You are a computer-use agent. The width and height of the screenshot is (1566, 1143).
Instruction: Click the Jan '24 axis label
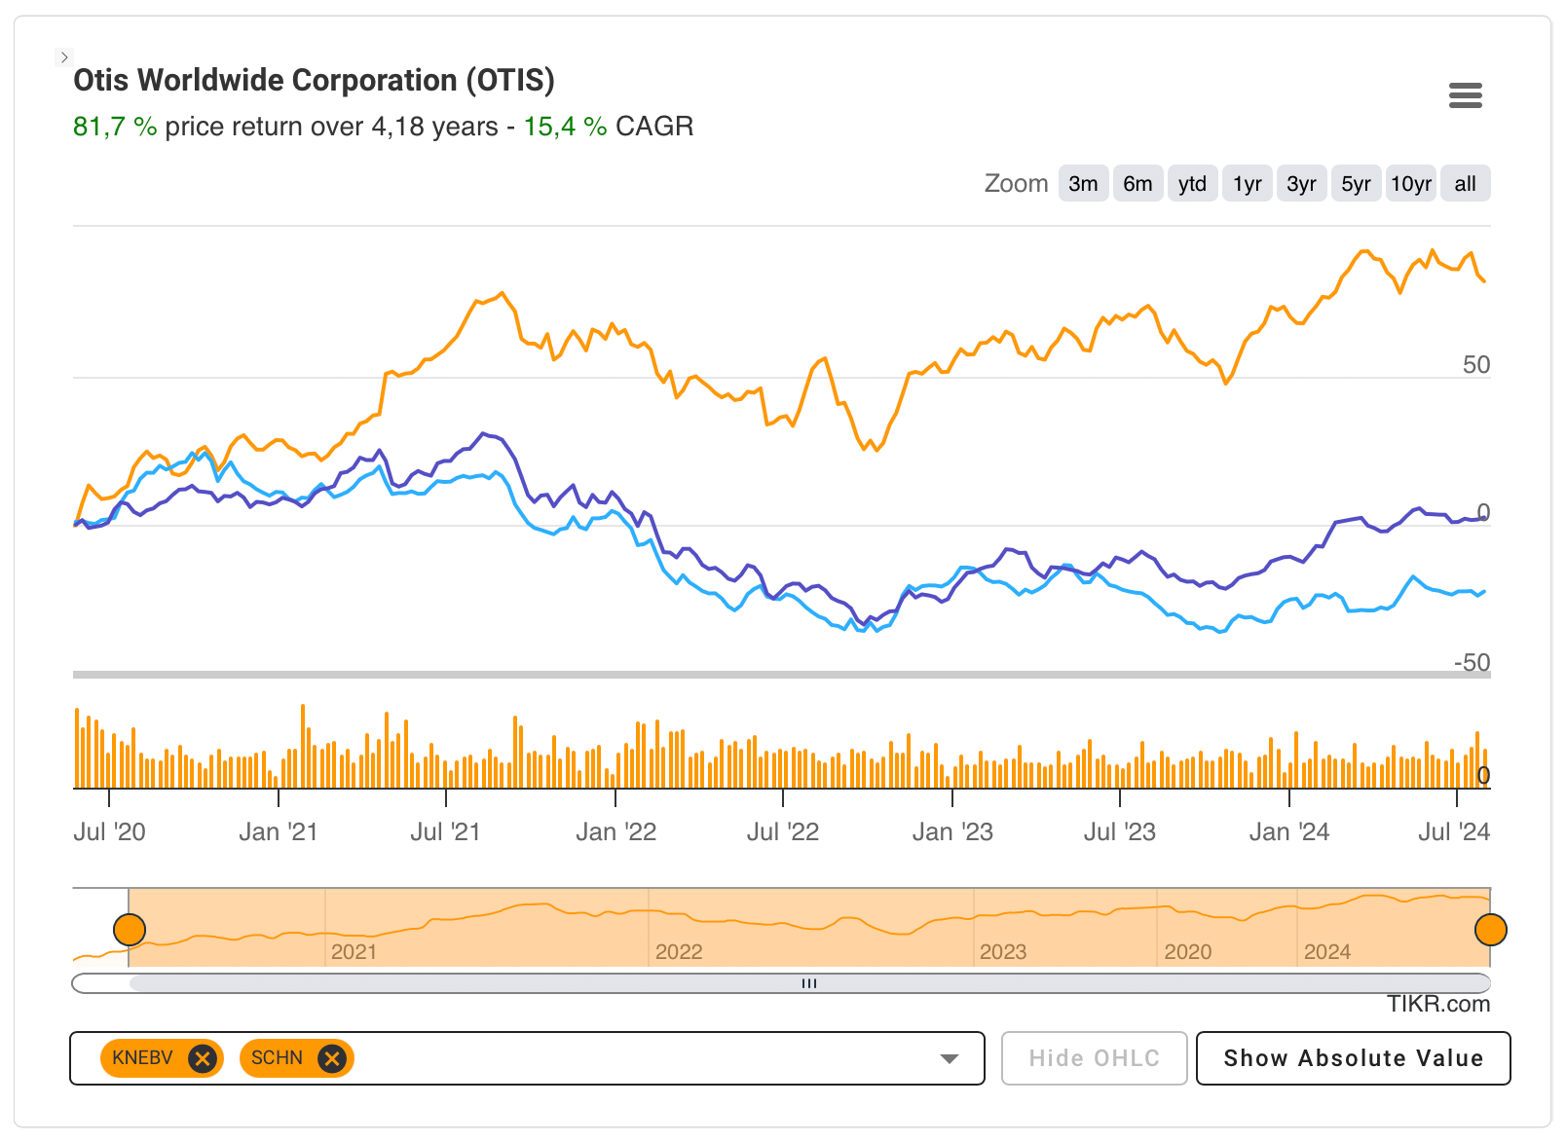coord(1289,832)
